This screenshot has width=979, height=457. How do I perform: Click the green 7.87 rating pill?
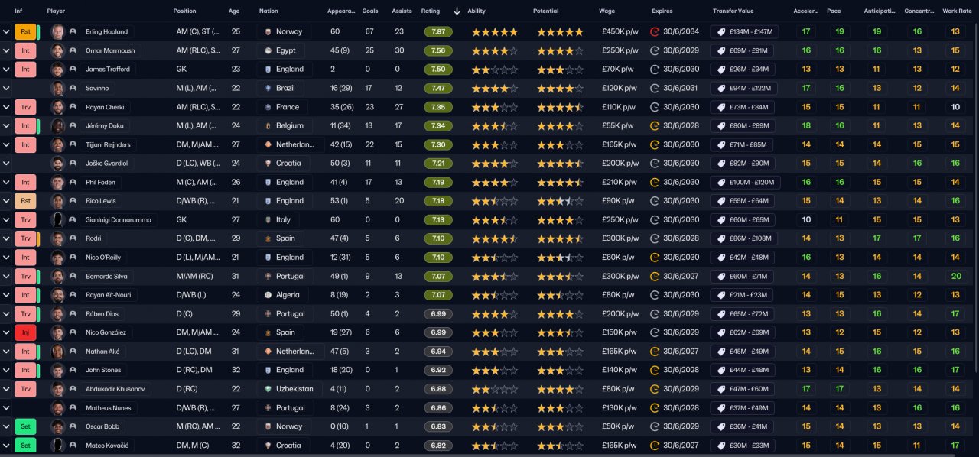click(x=438, y=32)
